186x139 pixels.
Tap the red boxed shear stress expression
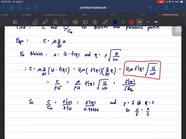tap(142, 70)
